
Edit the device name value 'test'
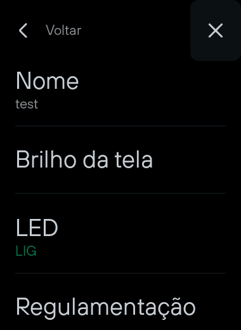pos(27,104)
